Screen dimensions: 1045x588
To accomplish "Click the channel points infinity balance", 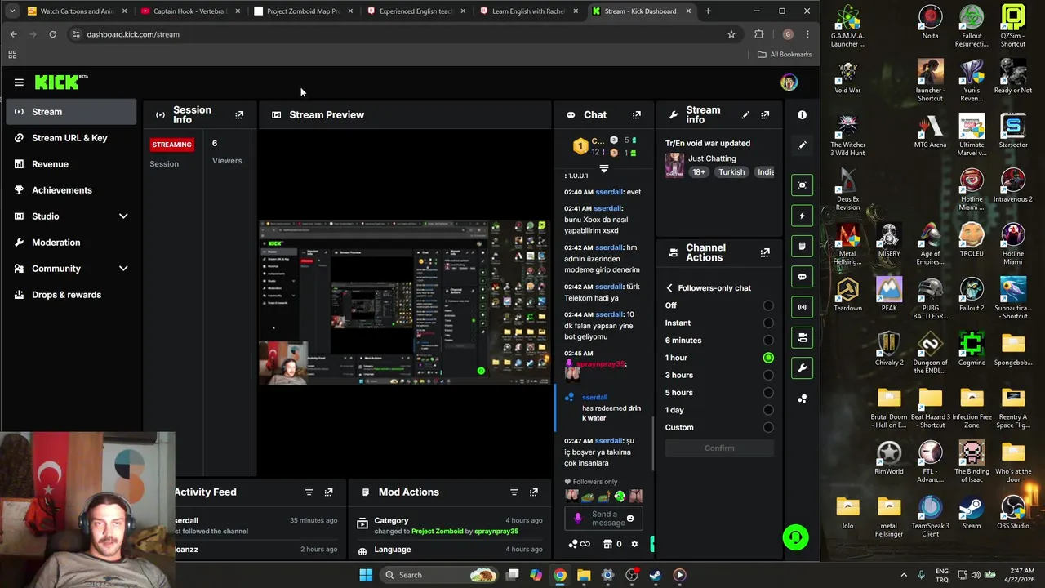I will (579, 544).
